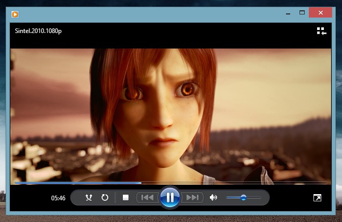The image size is (342, 222).
Task: Pause the Sintel video
Action: click(170, 197)
